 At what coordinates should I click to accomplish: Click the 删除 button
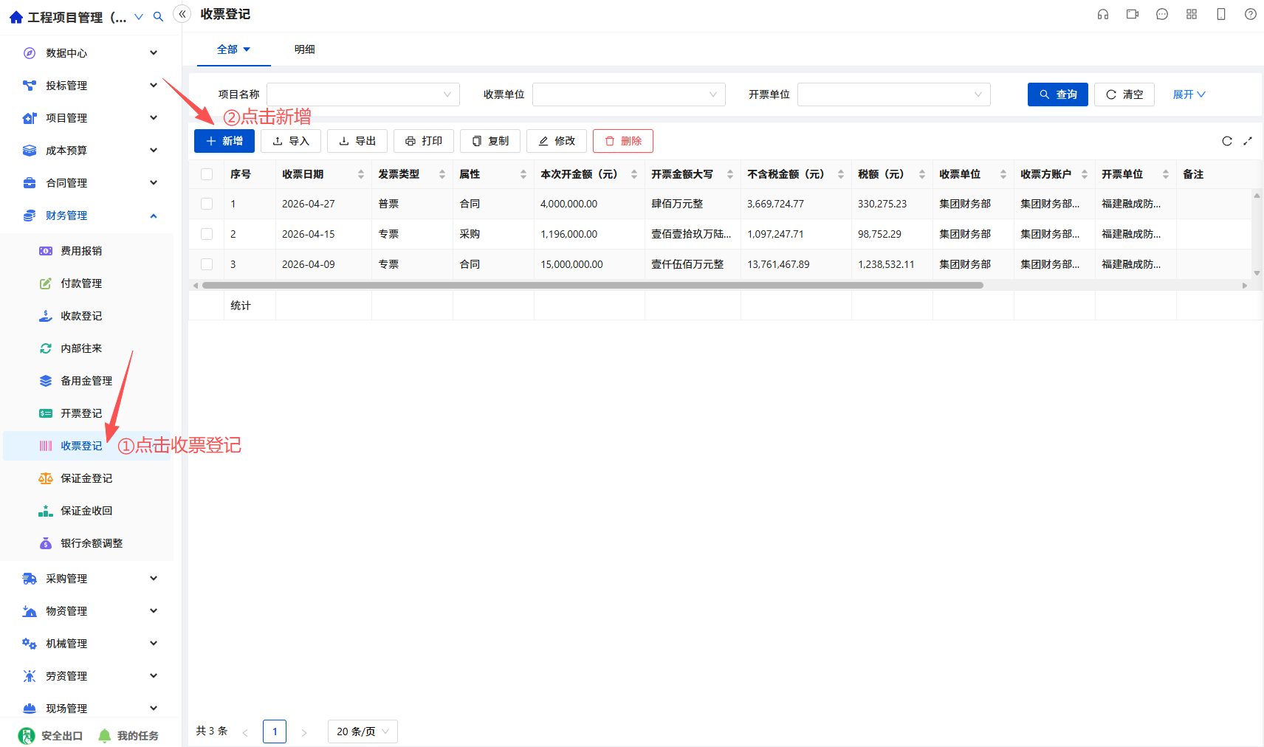[623, 141]
